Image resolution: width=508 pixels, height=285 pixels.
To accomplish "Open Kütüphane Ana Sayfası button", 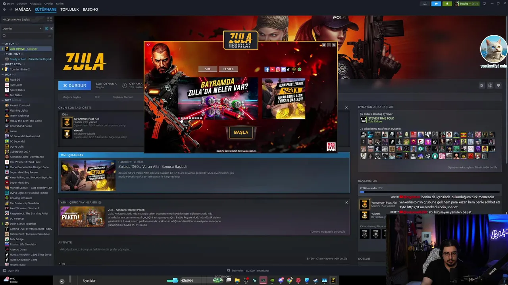I will (23, 19).
